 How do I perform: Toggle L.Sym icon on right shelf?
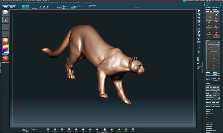tap(199, 29)
